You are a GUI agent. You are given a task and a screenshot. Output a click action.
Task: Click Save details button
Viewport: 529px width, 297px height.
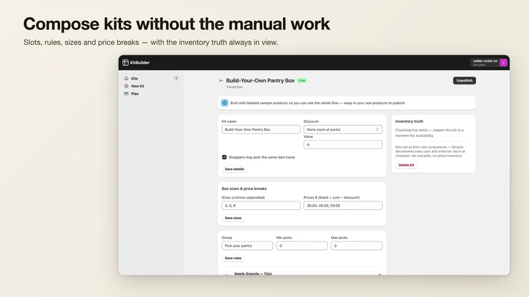tap(235, 169)
